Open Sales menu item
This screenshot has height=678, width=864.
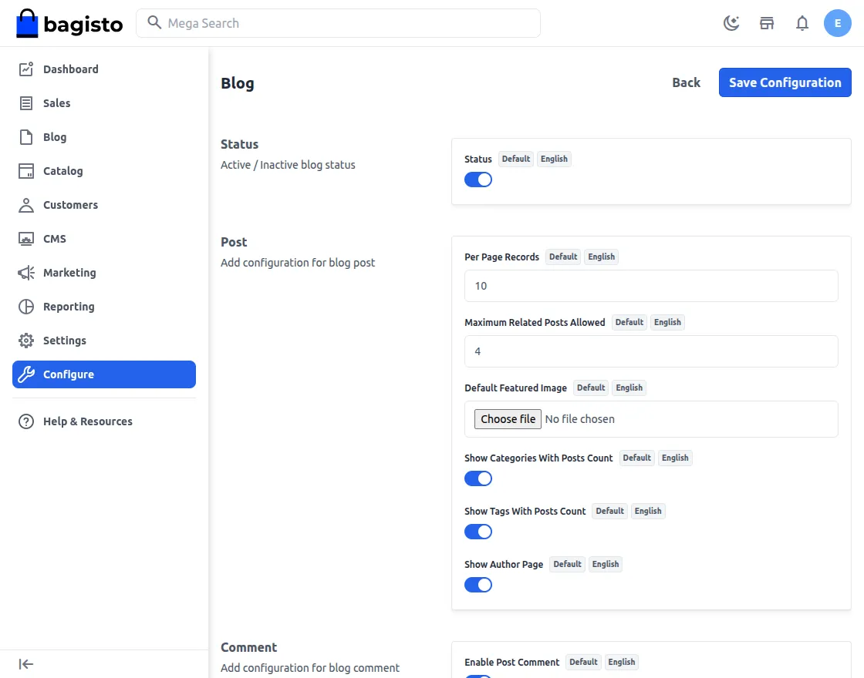(x=103, y=103)
